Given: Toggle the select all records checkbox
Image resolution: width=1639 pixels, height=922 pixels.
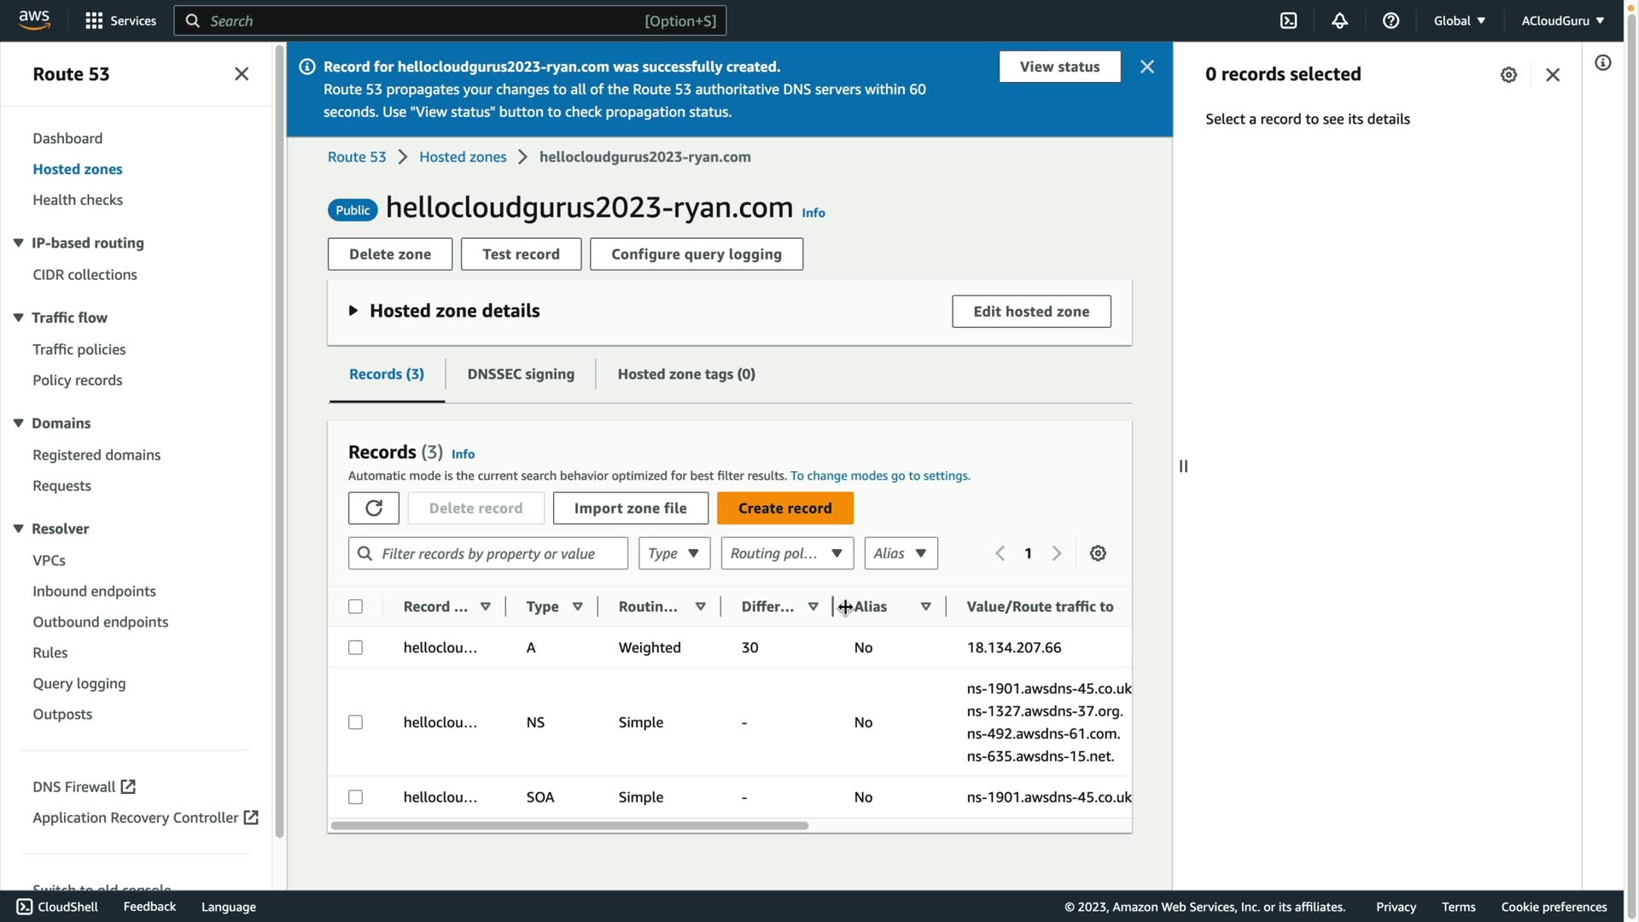Looking at the screenshot, I should [x=355, y=606].
